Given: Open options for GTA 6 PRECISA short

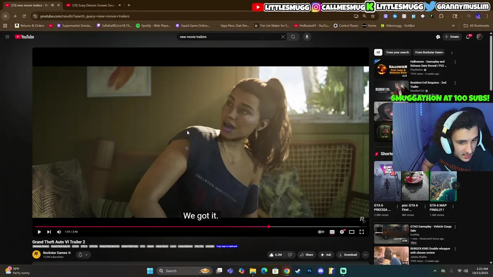Looking at the screenshot, I should [x=397, y=207].
